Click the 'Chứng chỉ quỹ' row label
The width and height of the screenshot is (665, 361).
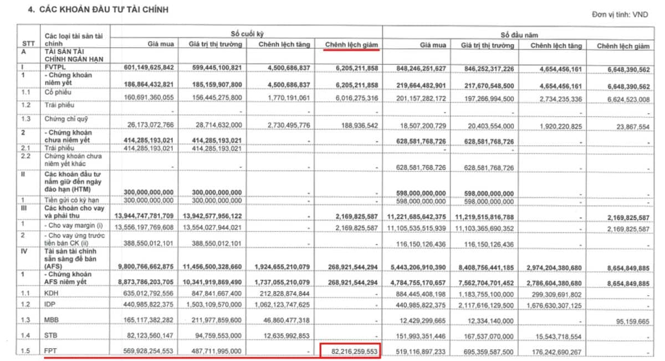click(64, 118)
